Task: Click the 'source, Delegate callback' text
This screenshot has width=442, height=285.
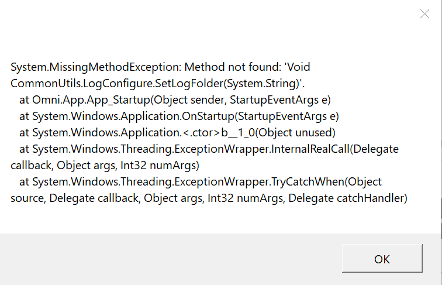Action: click(x=75, y=198)
